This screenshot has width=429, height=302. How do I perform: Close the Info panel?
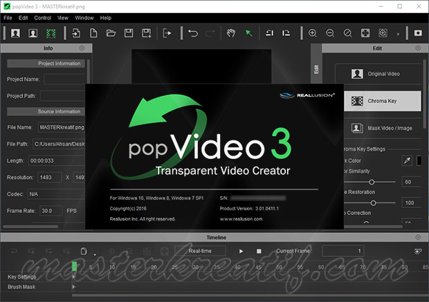coord(82,48)
